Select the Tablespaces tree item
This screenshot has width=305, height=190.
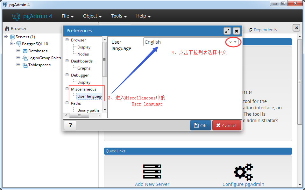(x=39, y=65)
